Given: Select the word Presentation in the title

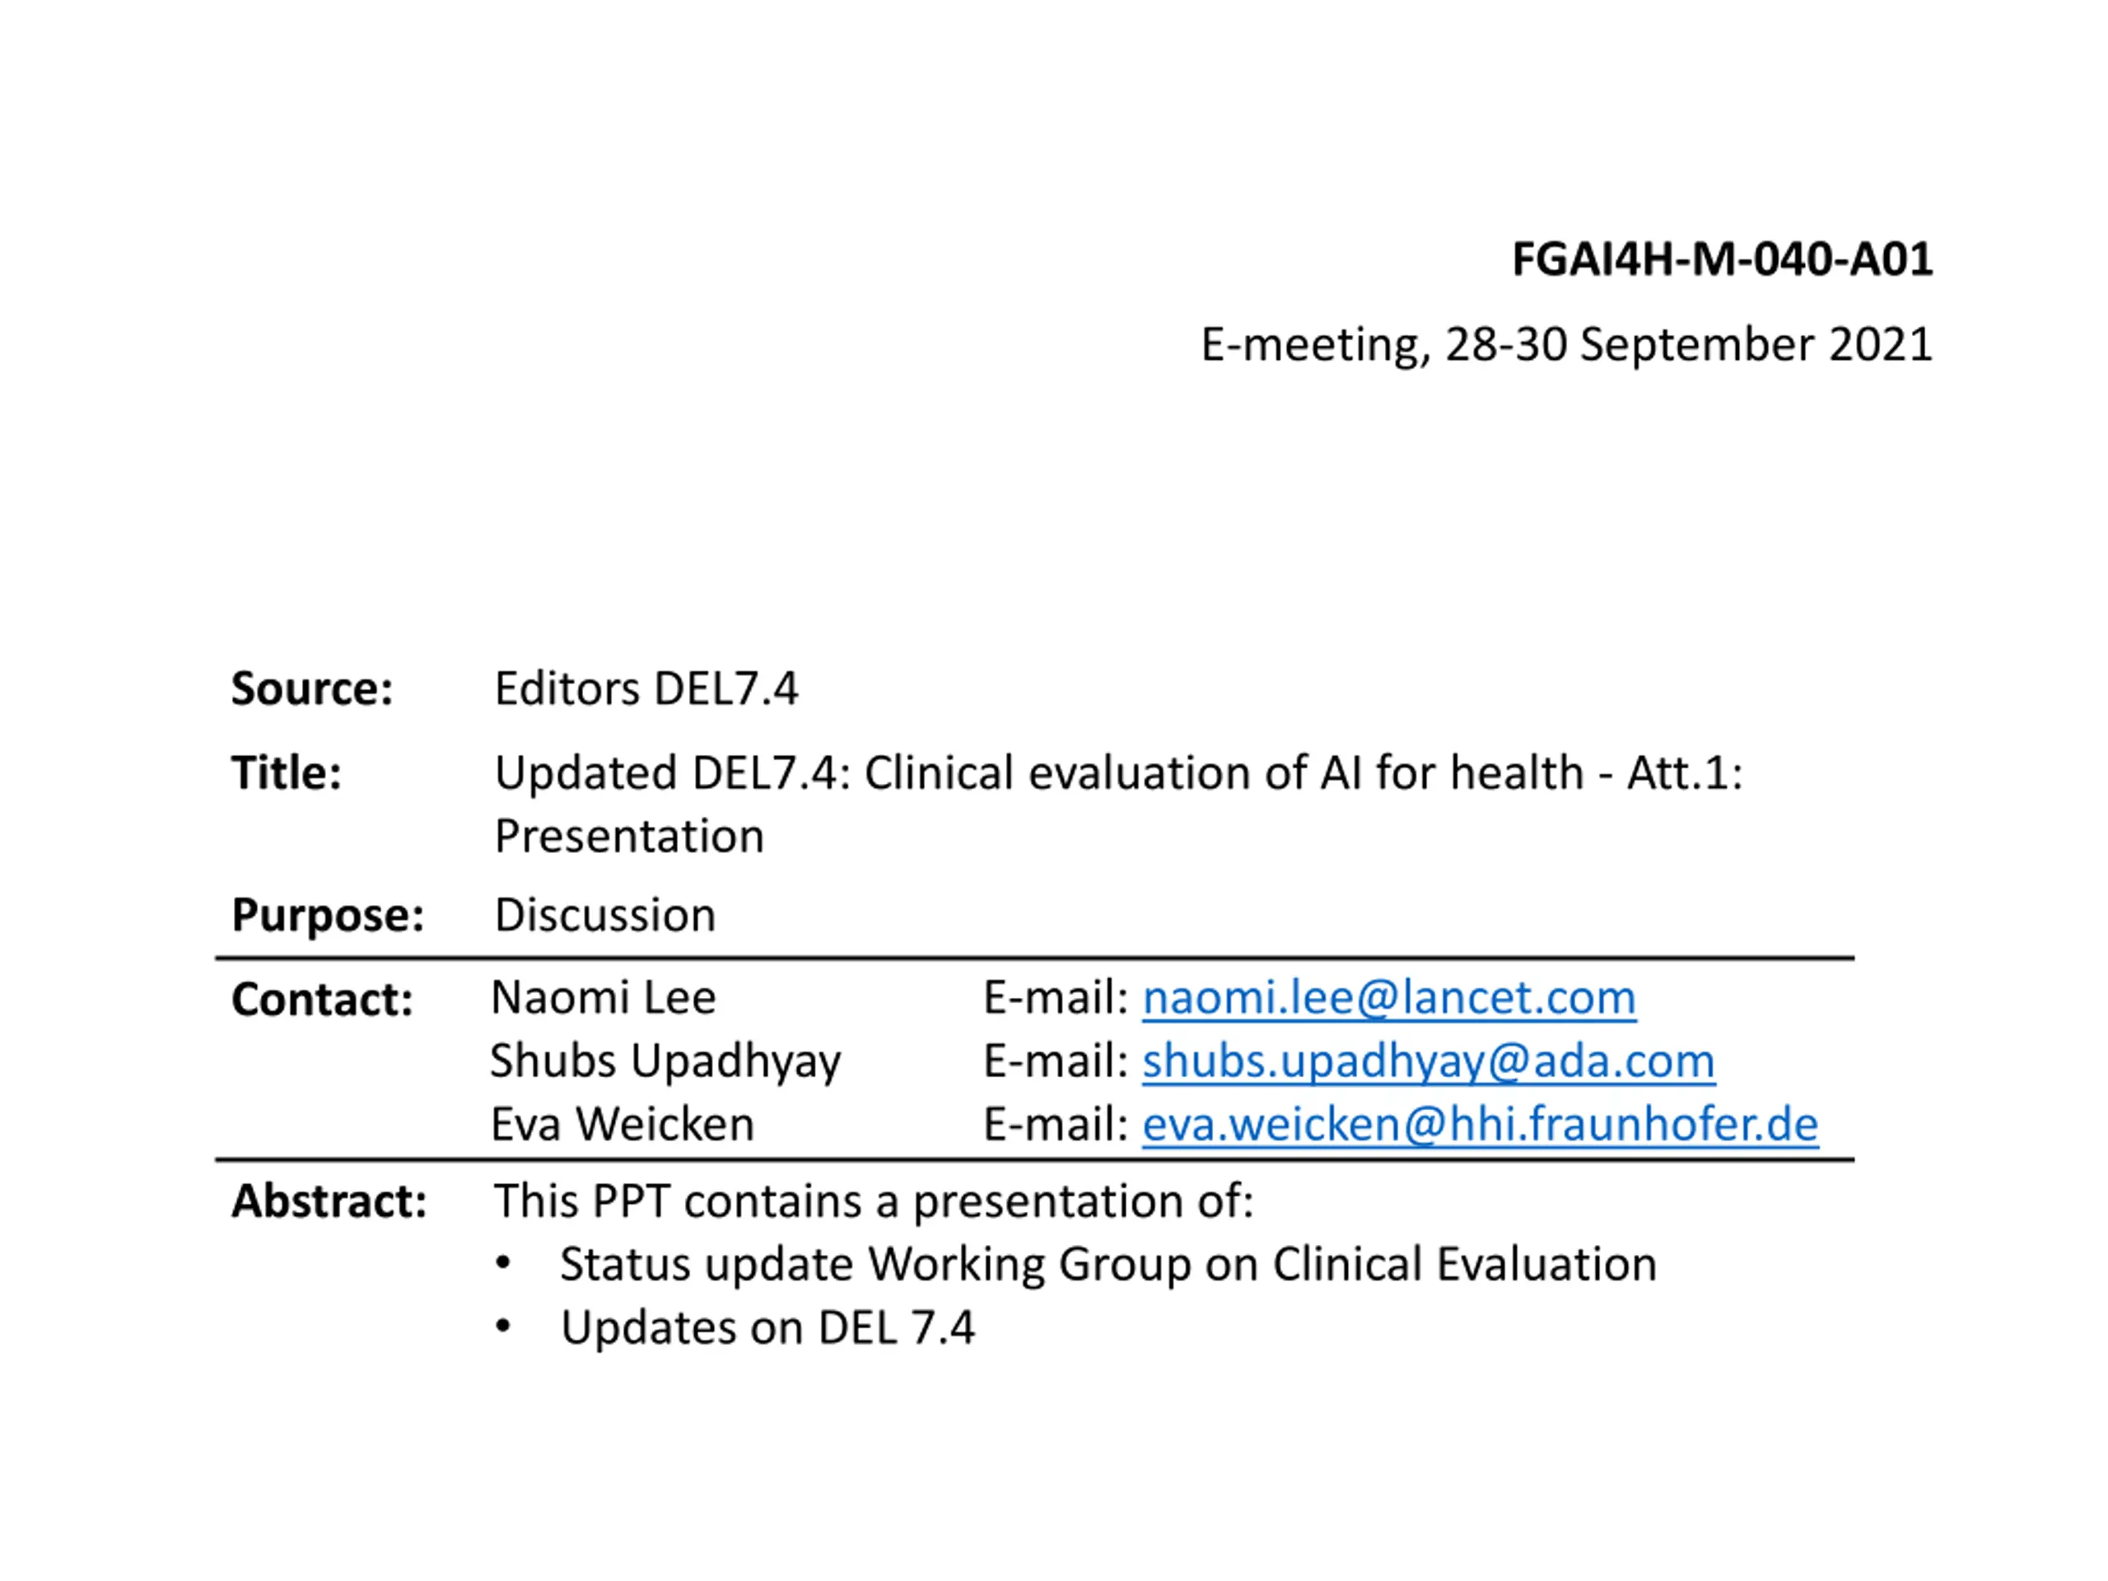Looking at the screenshot, I should [629, 837].
